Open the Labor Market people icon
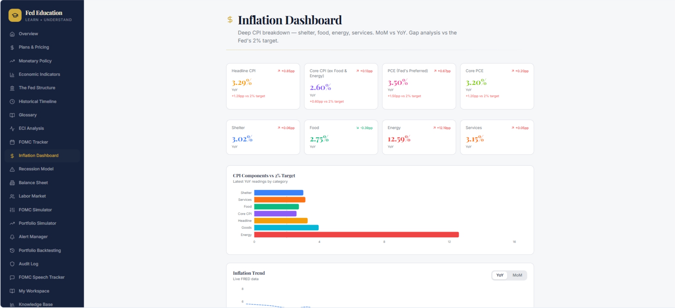675x308 pixels. tap(12, 196)
